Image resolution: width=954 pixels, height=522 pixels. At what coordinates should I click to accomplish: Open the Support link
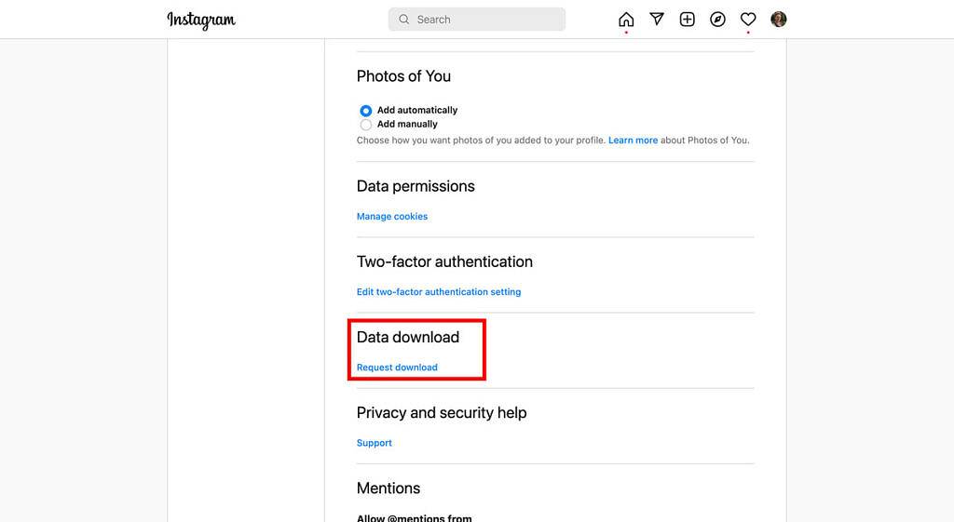[375, 443]
